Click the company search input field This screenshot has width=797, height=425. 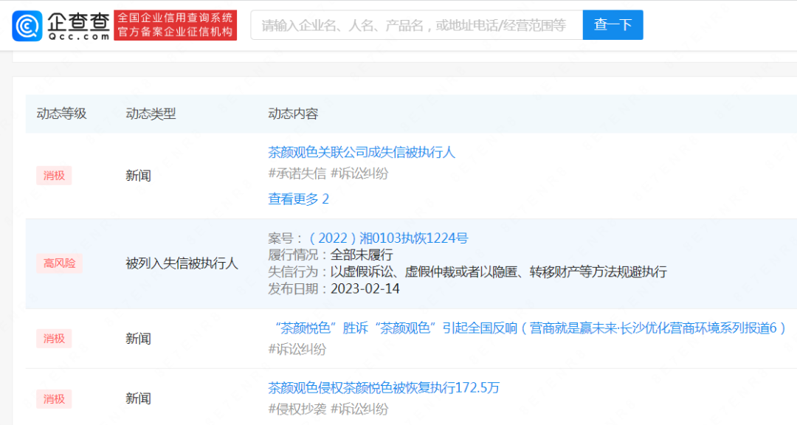(413, 24)
